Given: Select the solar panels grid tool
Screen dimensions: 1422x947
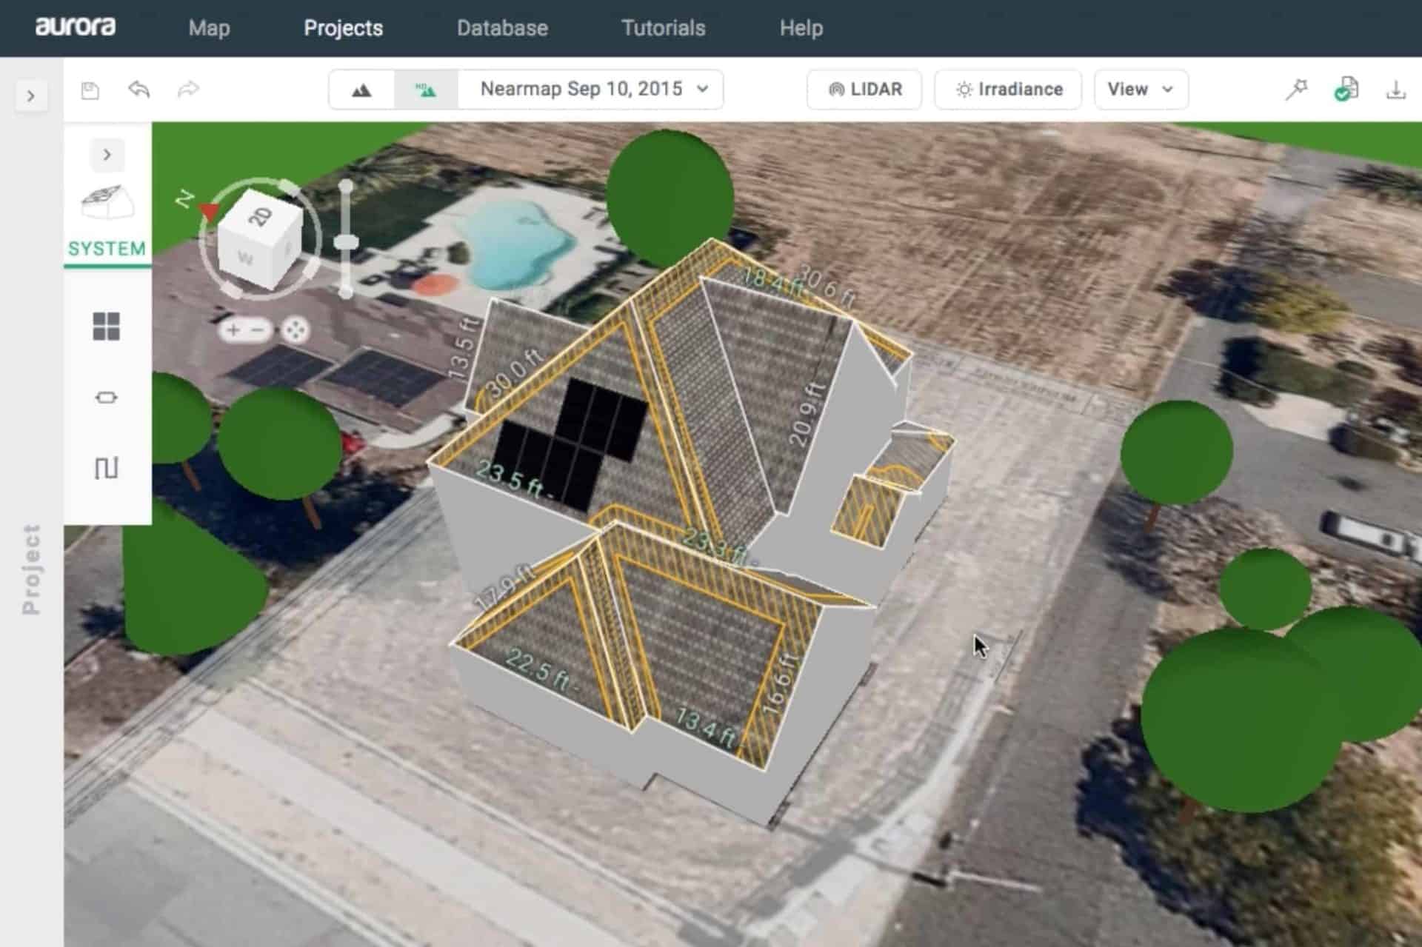Looking at the screenshot, I should (107, 326).
